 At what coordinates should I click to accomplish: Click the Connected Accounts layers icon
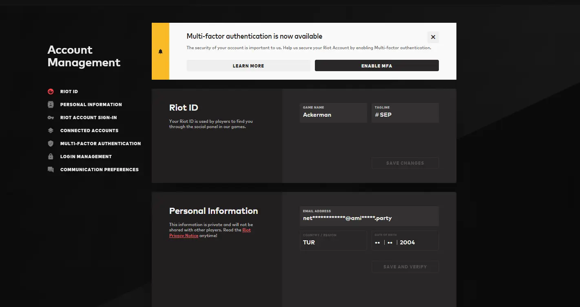(51, 131)
